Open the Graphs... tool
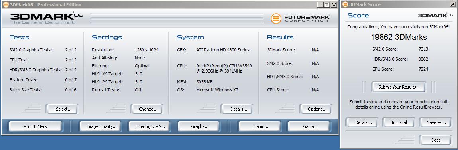 199,126
